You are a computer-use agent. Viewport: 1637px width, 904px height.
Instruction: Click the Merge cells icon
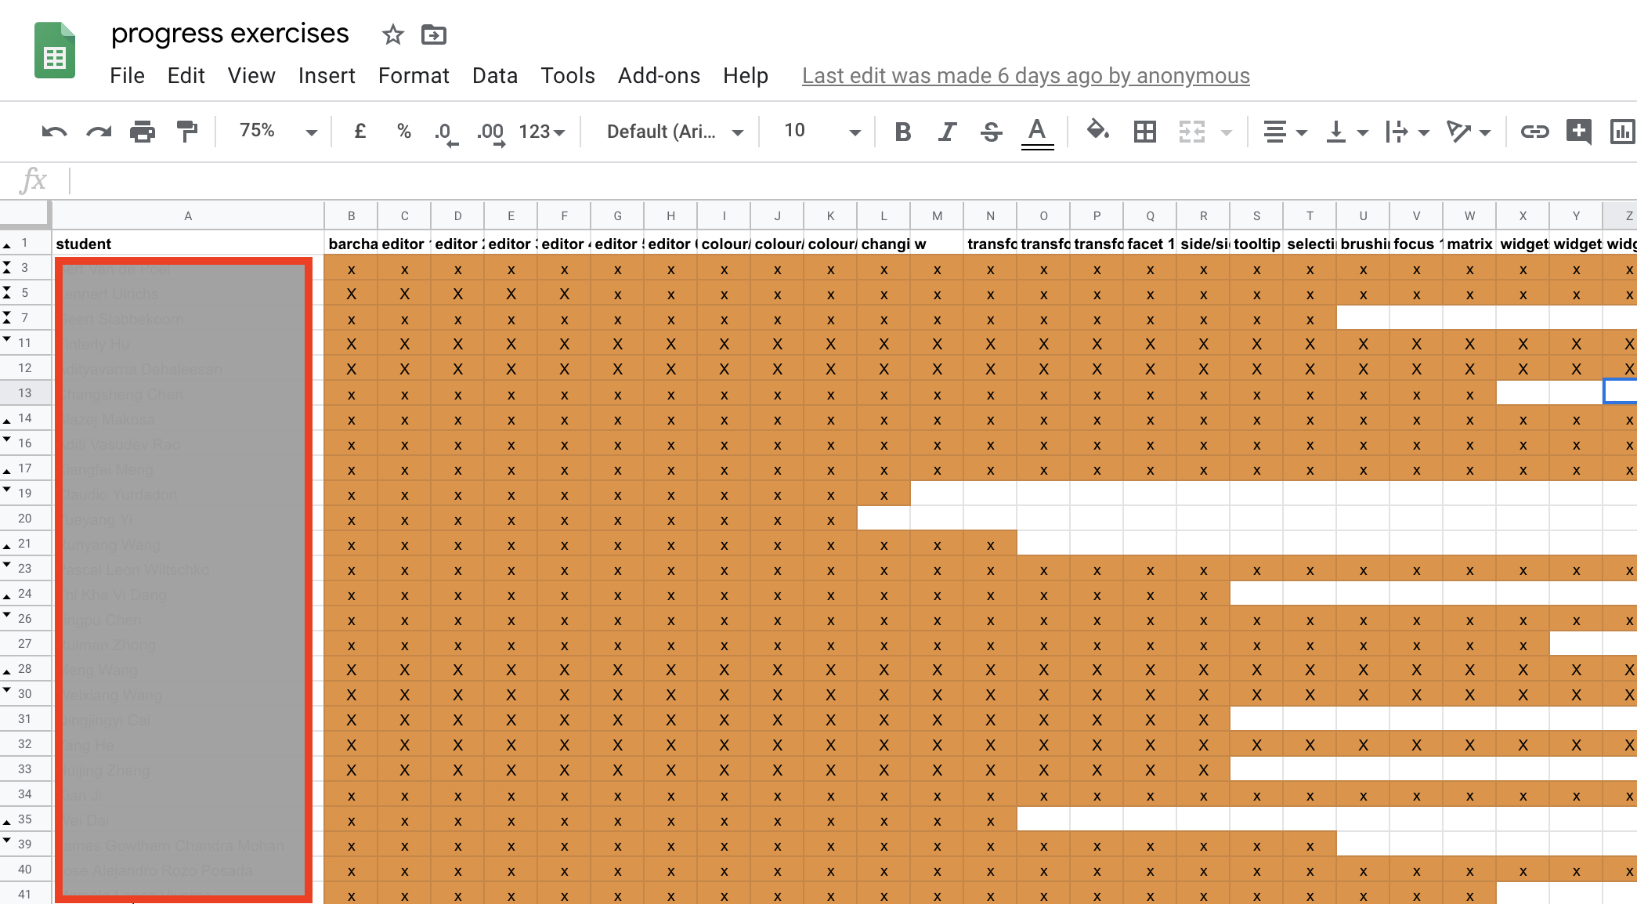(x=1192, y=132)
